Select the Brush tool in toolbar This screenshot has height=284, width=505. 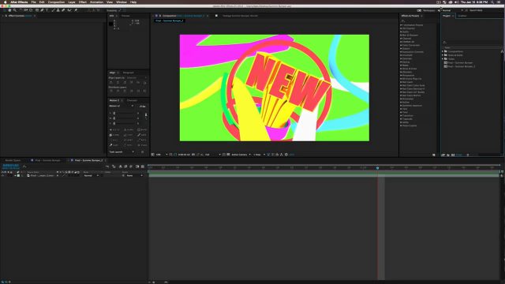[x=53, y=10]
